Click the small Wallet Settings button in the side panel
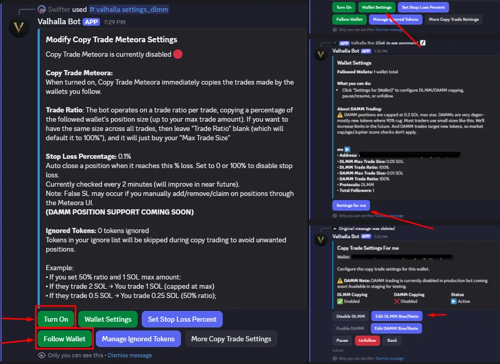500x364 pixels. [x=377, y=7]
